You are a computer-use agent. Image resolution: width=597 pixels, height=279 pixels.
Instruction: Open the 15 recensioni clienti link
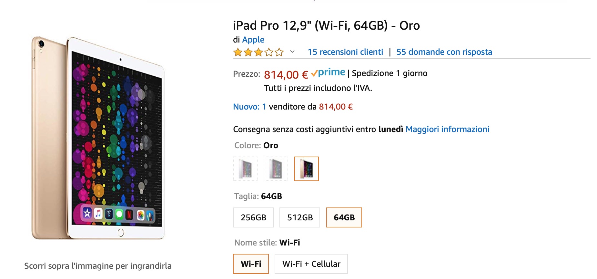[346, 52]
